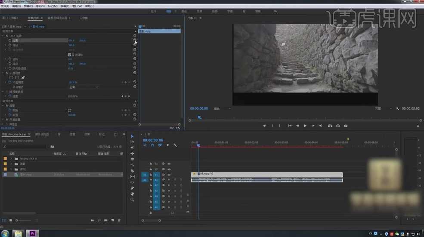Image resolution: width=424 pixels, height=237 pixels.
Task: Click the project panel thumbnail zoom slider
Action: tap(17, 220)
